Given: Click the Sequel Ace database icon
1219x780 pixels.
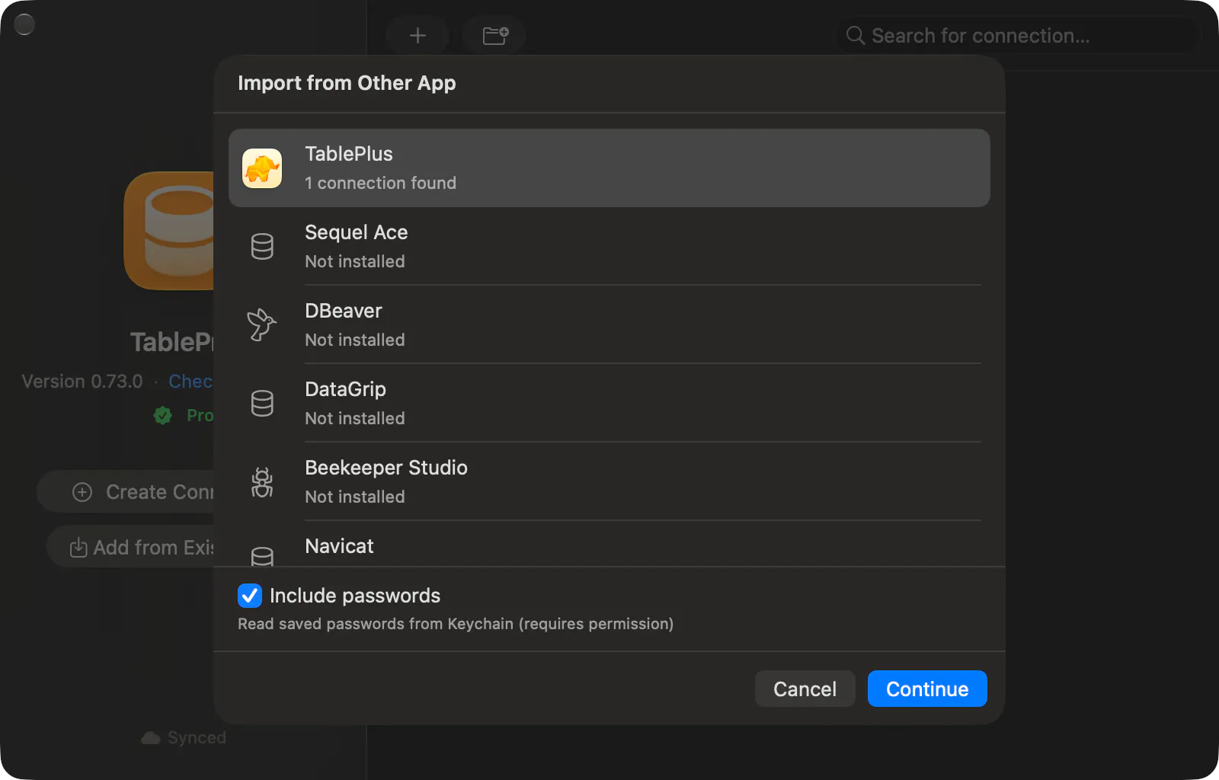Looking at the screenshot, I should [x=262, y=246].
